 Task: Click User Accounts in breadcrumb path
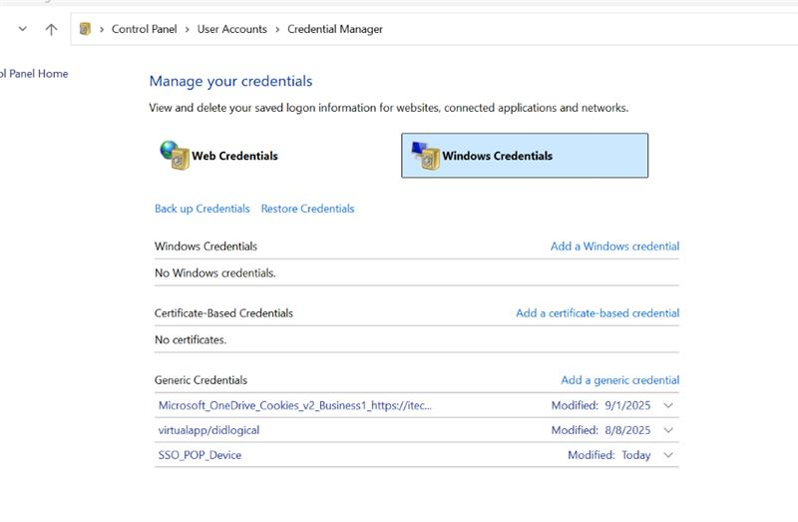(232, 29)
